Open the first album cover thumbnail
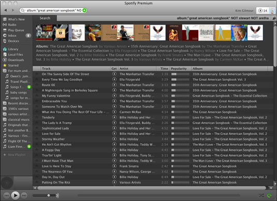 [x=44, y=33]
